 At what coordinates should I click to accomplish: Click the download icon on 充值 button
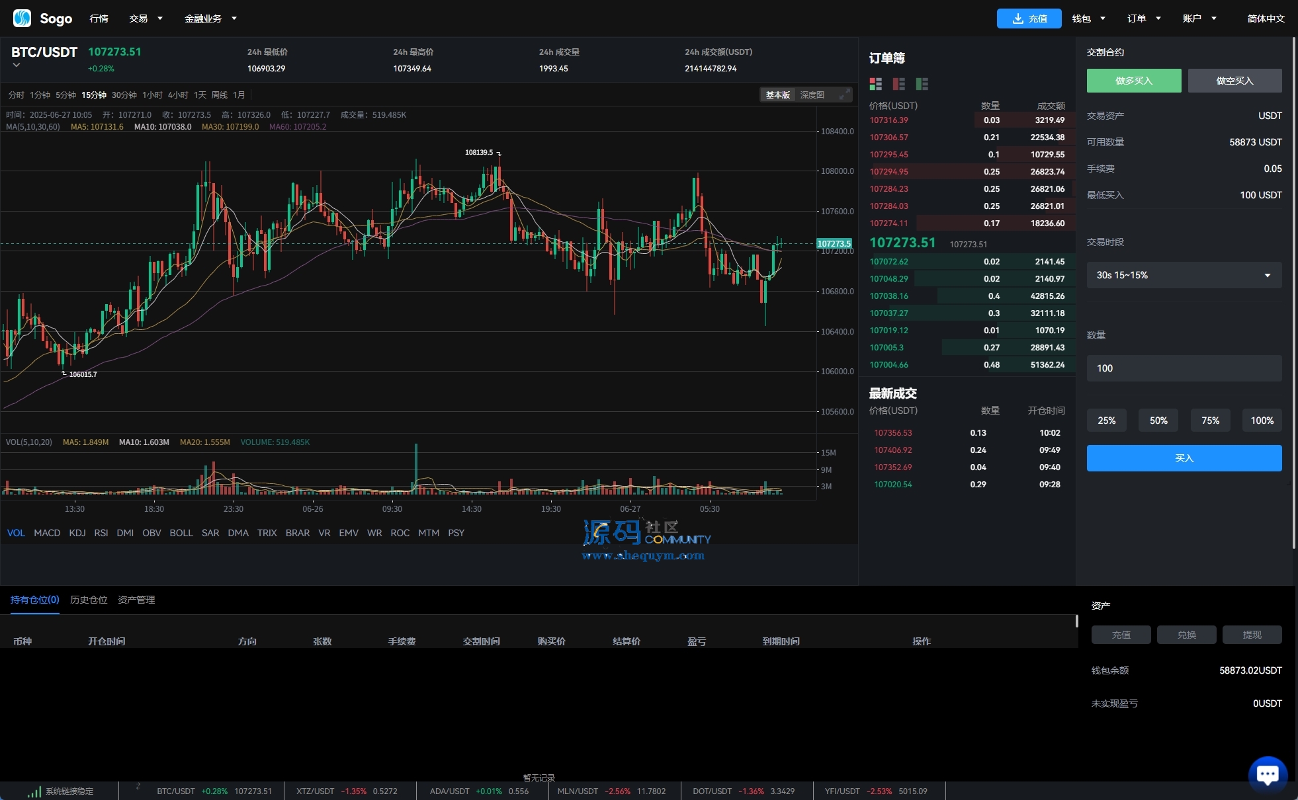click(x=1018, y=19)
